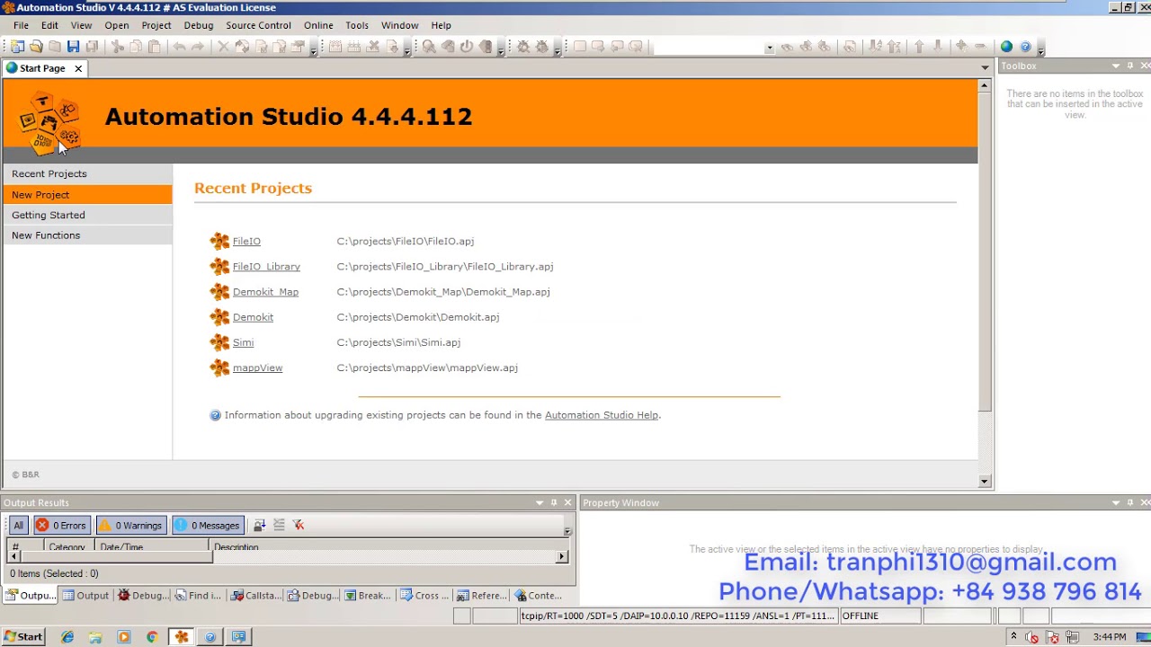Toggle the 0 Warnings filter
Viewport: 1151px width, 647px height.
[130, 526]
